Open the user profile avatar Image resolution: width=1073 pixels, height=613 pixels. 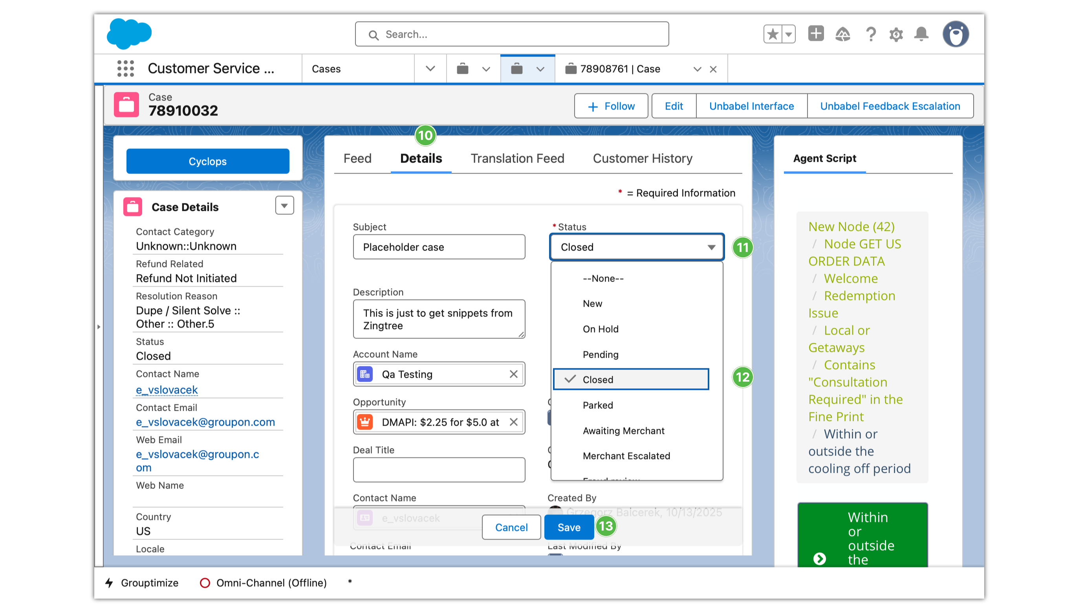click(955, 34)
